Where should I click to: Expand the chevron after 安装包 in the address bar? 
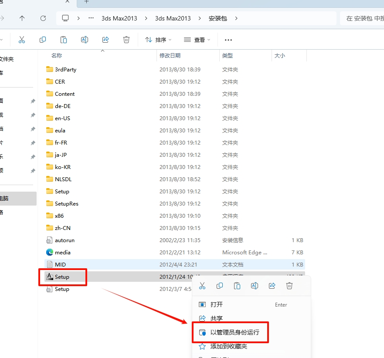pyautogui.click(x=236, y=18)
